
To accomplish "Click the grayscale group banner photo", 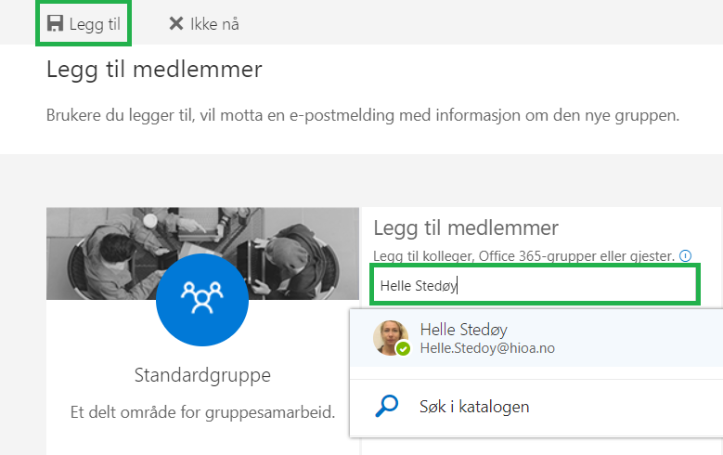I will pos(202,253).
